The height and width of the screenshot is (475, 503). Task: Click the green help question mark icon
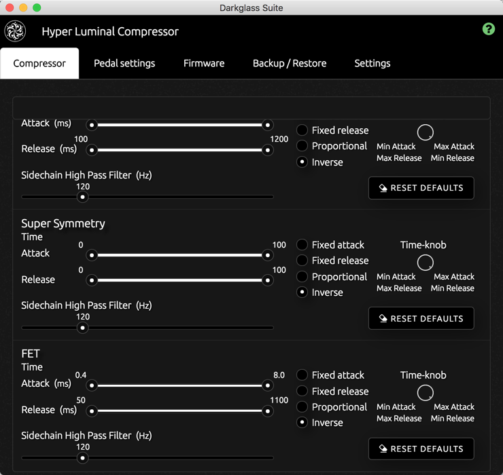(x=488, y=29)
